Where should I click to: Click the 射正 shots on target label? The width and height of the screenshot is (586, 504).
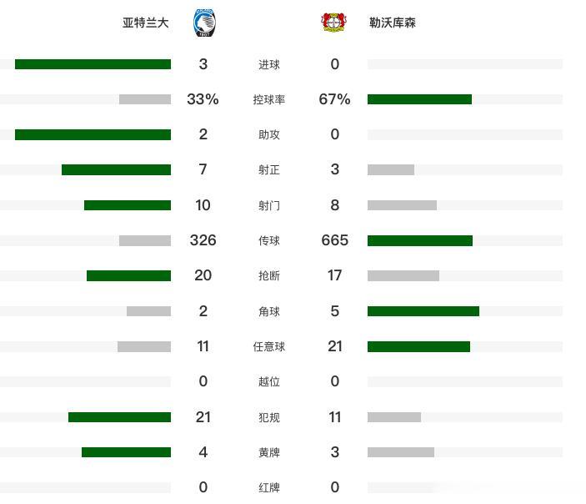[x=269, y=170]
